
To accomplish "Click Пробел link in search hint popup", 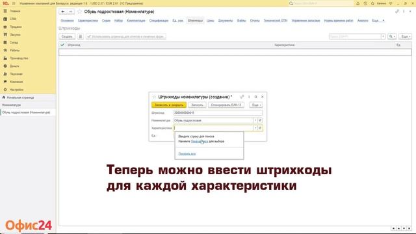I will pos(200,142).
